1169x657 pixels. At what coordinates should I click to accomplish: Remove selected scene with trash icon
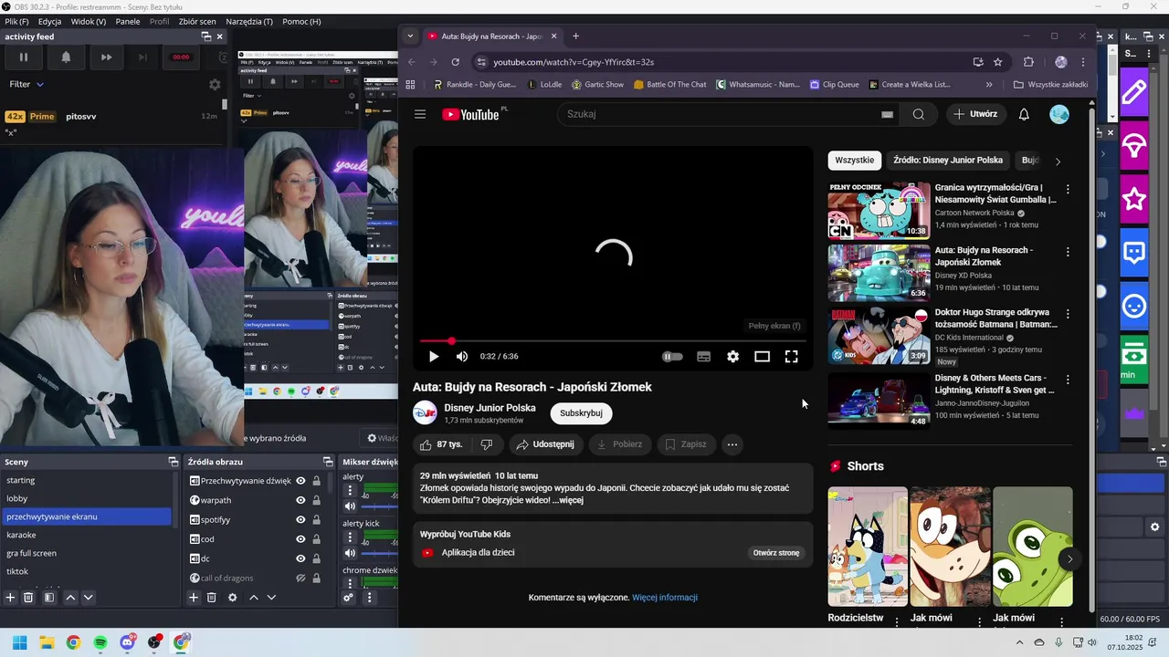(x=28, y=598)
